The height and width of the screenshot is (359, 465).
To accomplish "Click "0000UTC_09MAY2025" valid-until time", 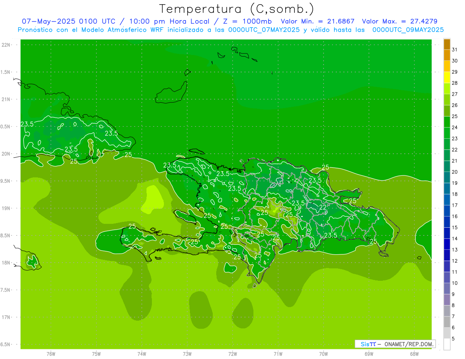I will pyautogui.click(x=408, y=30).
